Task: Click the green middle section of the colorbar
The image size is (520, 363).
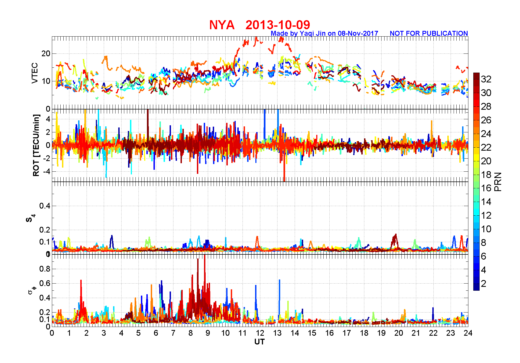Action: [x=476, y=185]
